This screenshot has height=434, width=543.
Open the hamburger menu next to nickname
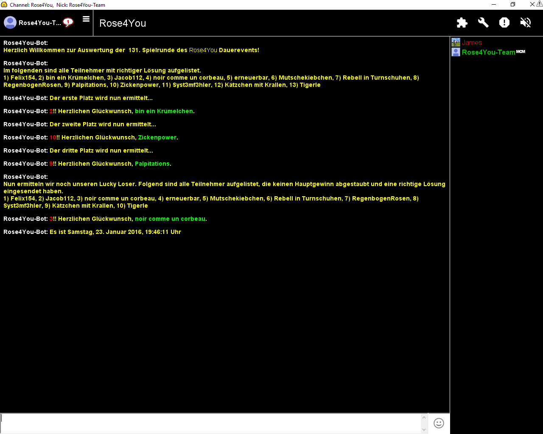click(86, 19)
